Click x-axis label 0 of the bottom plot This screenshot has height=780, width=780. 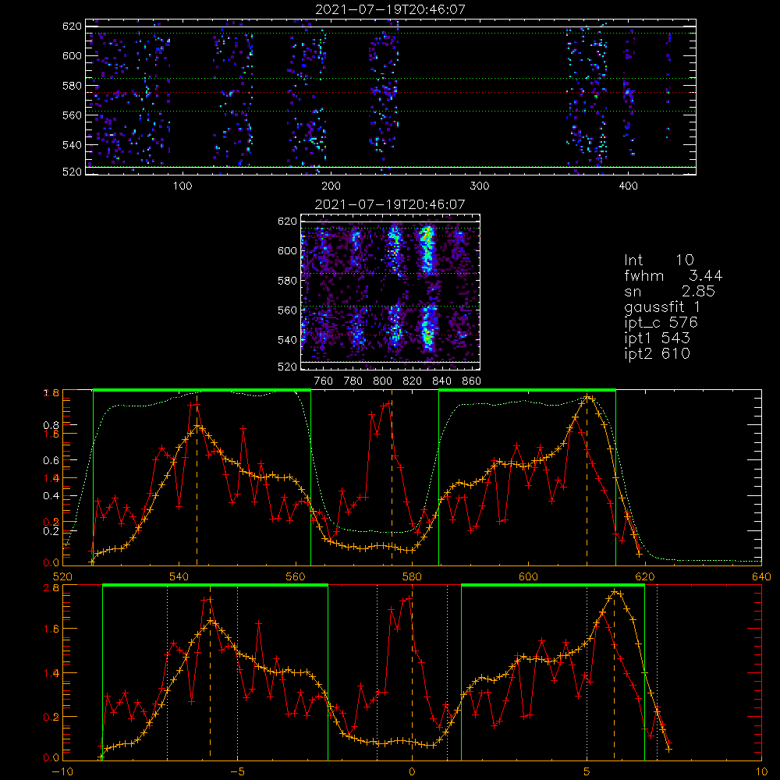412,771
